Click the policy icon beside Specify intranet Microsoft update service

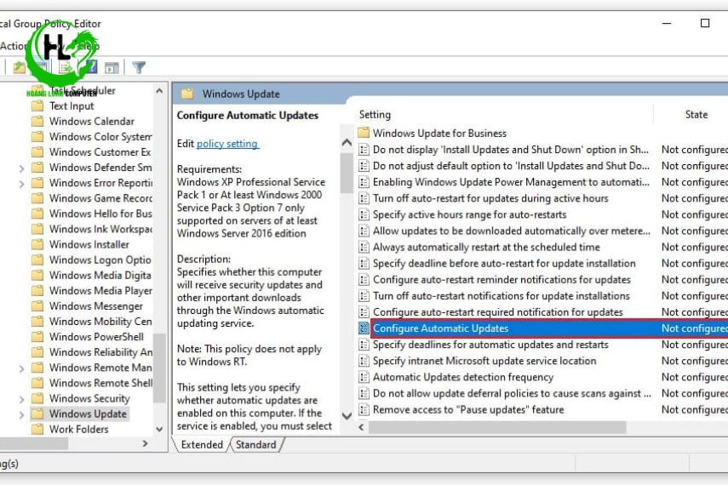tap(364, 361)
